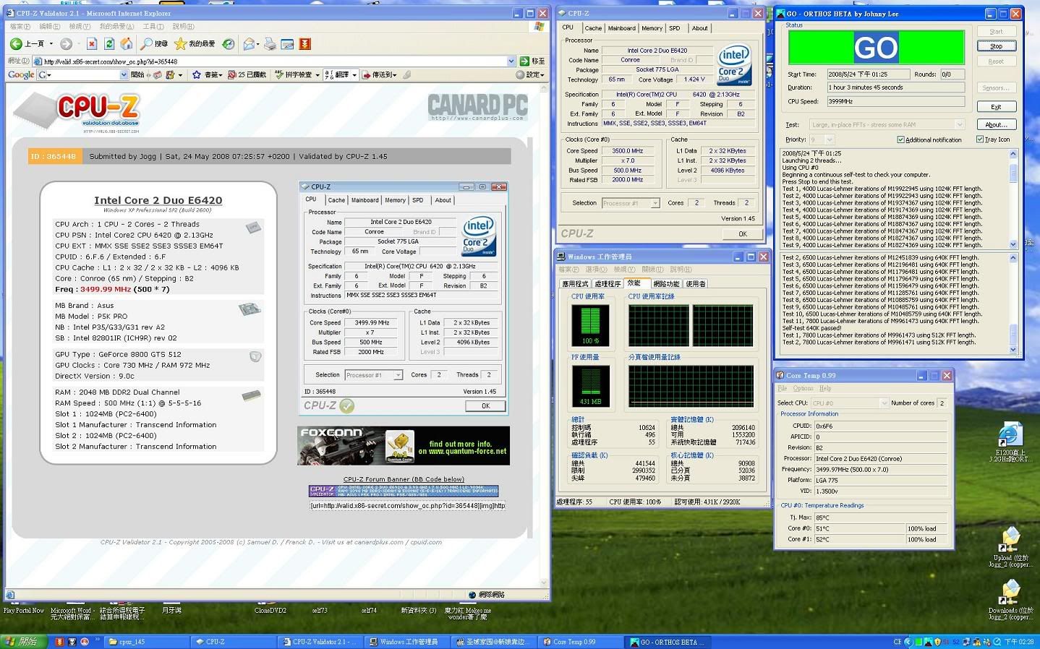Open Upload Jogg_2 desktop icon
The height and width of the screenshot is (649, 1040).
click(1010, 546)
